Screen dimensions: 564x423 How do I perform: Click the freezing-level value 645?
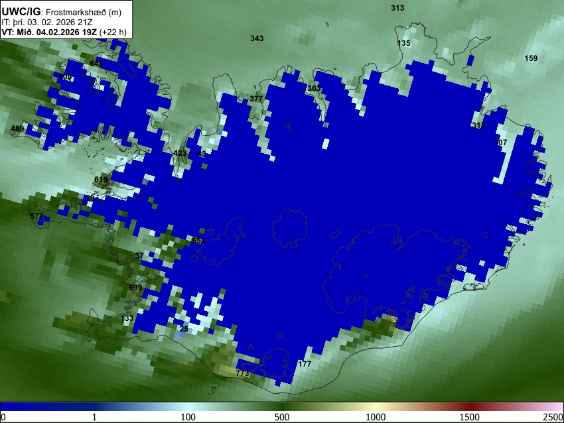[96, 64]
